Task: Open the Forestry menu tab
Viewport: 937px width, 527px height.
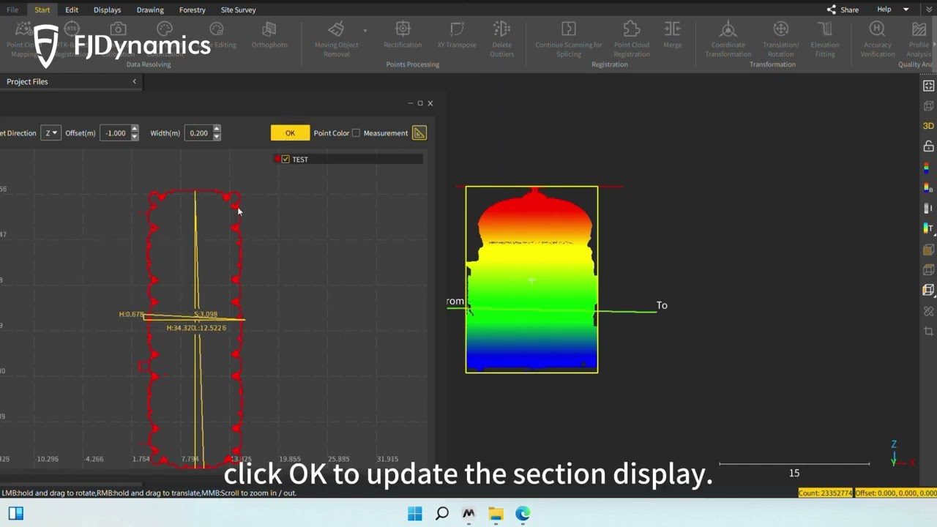Action: [x=192, y=10]
